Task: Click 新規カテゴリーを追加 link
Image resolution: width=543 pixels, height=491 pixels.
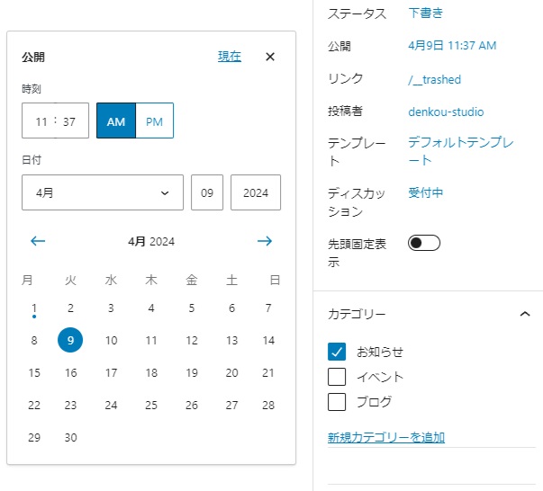Action: pos(386,438)
